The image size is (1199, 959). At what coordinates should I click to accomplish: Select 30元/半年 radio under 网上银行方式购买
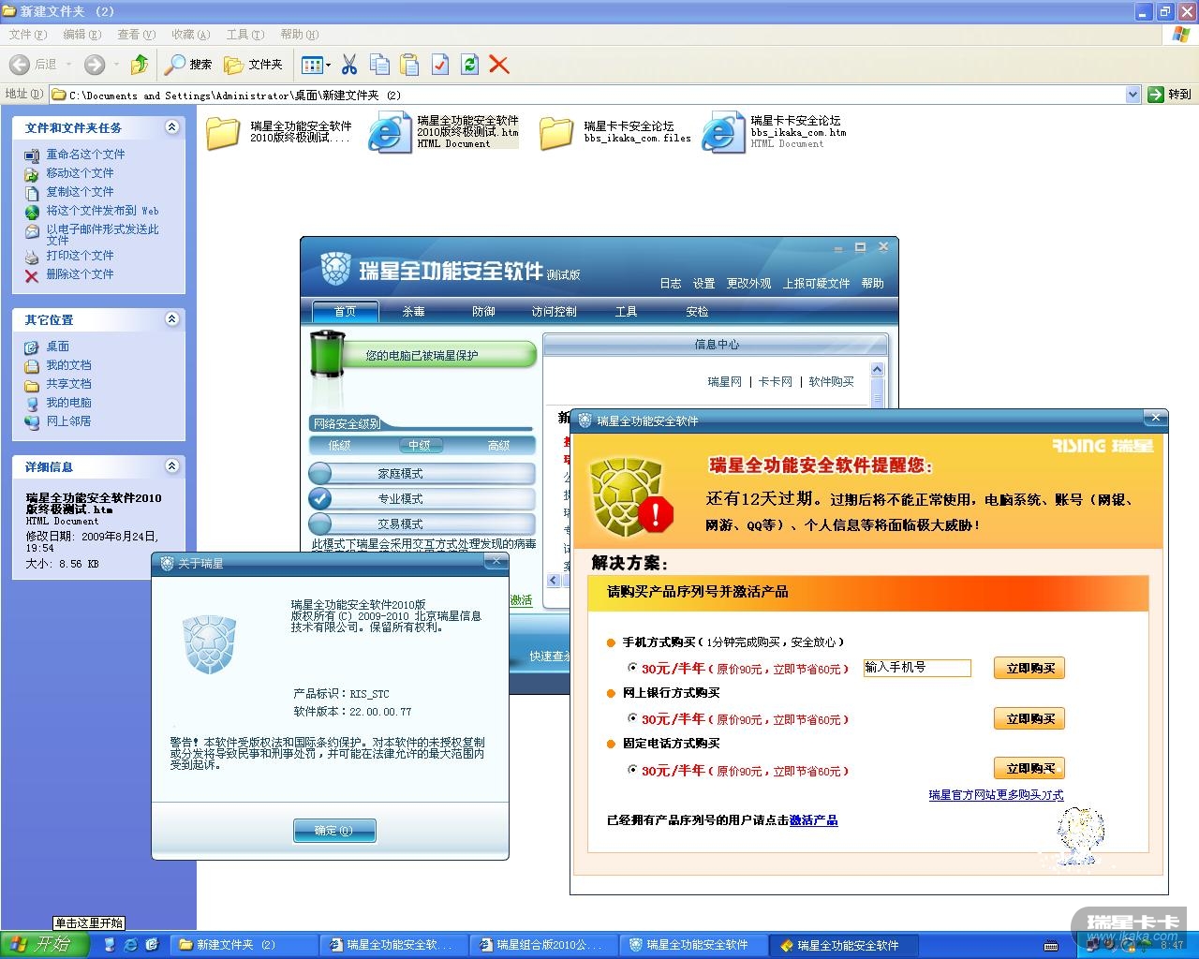tap(633, 718)
